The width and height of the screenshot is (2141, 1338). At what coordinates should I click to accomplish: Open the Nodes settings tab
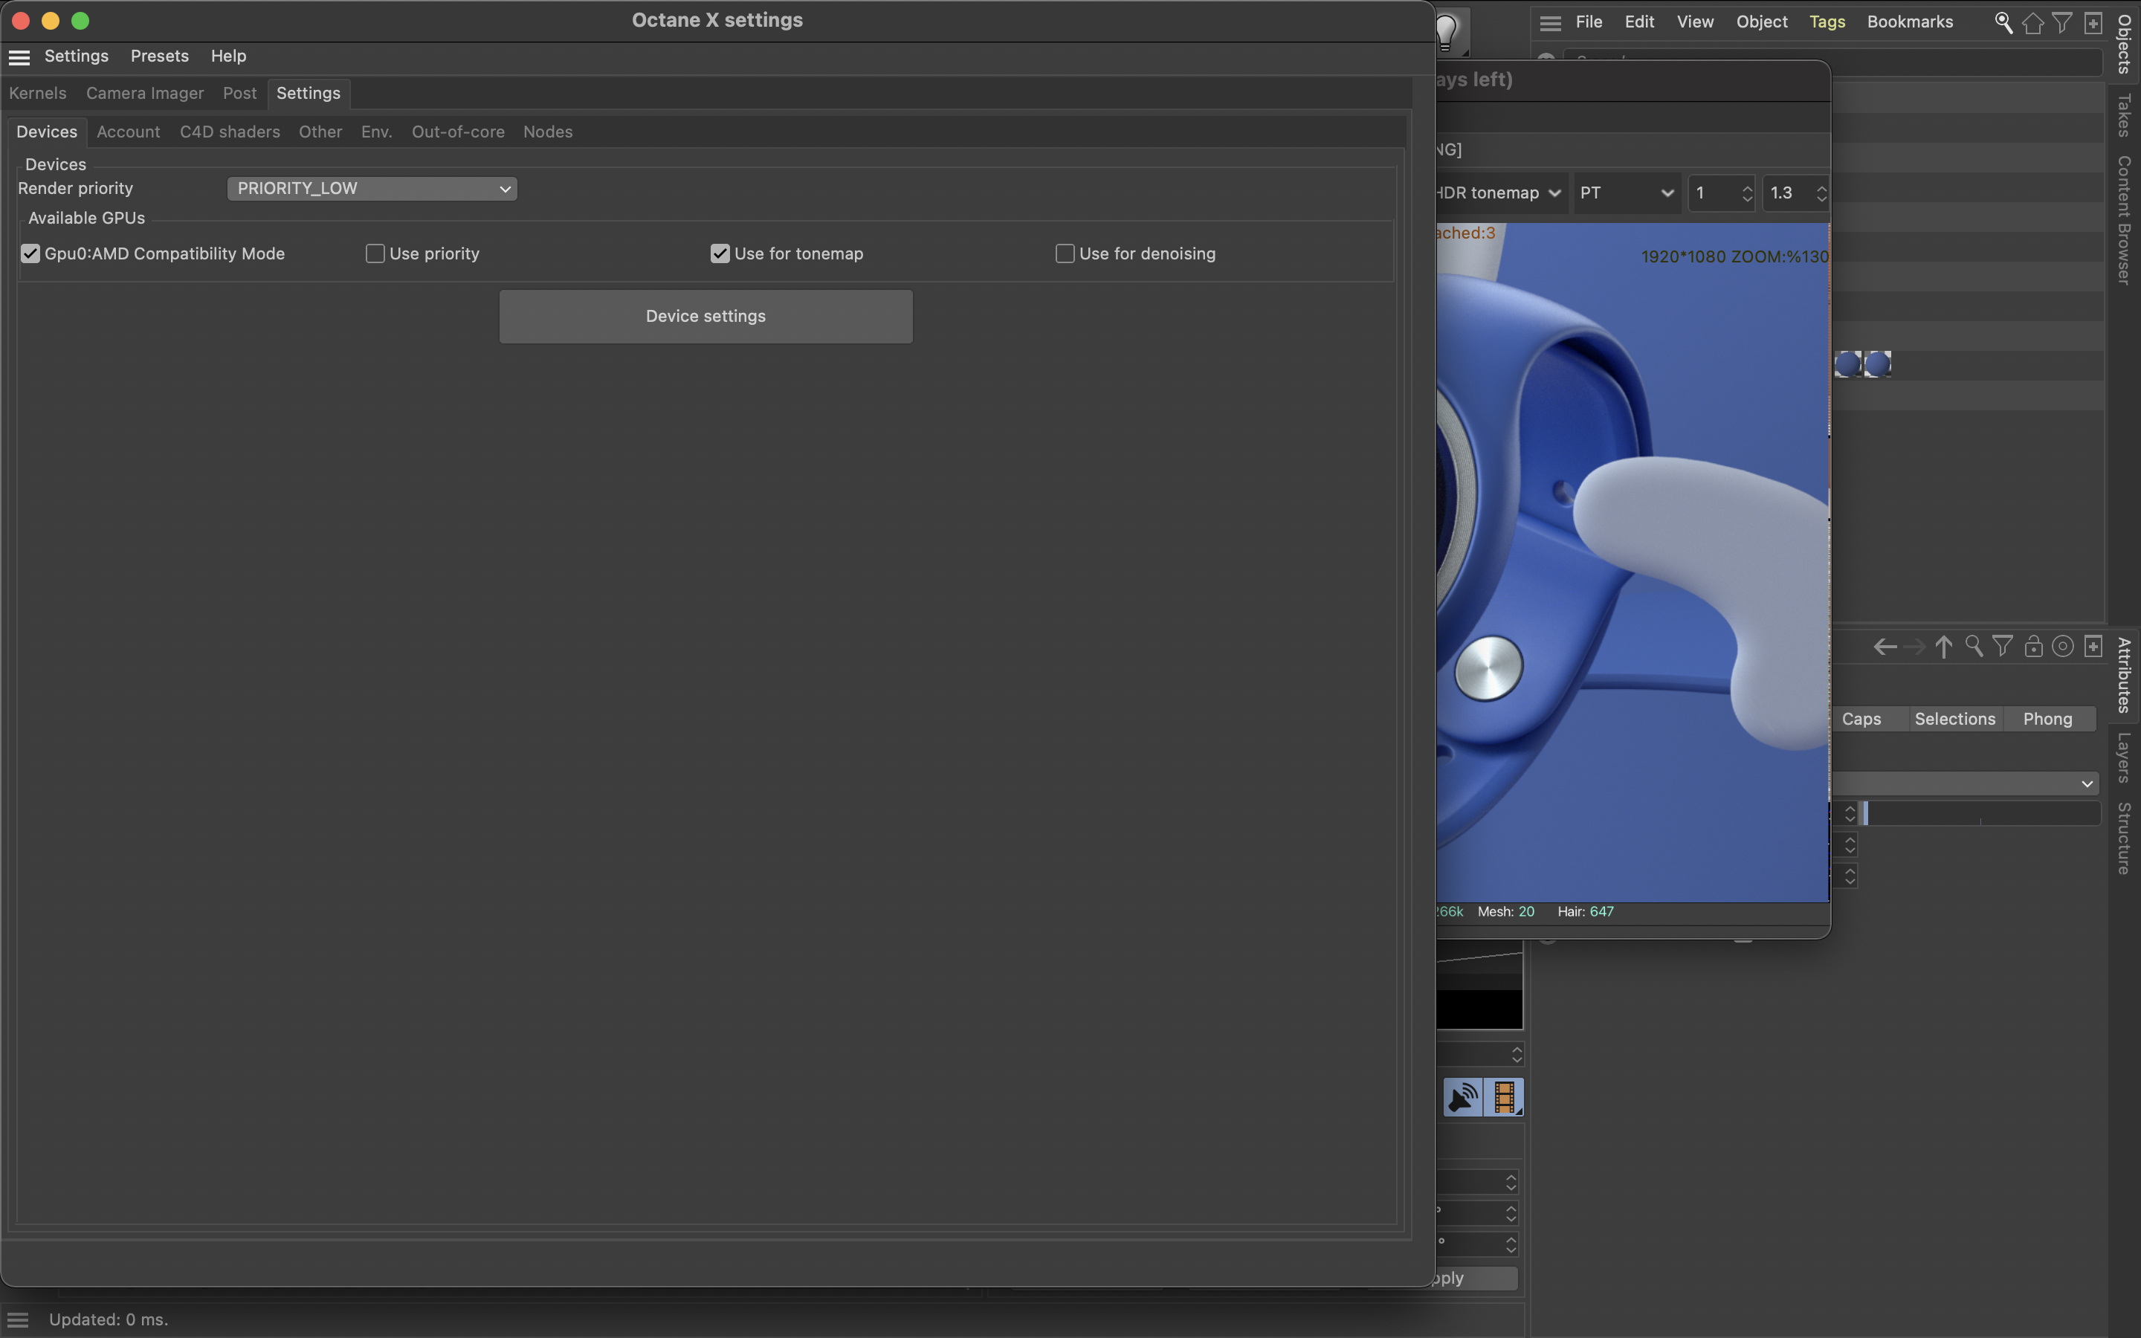click(x=547, y=131)
